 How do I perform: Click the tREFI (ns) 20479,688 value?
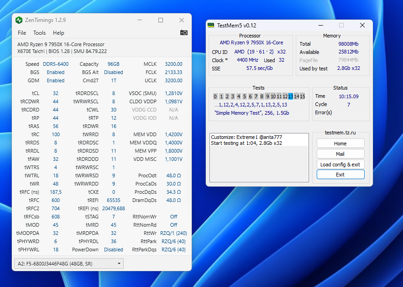click(x=113, y=208)
